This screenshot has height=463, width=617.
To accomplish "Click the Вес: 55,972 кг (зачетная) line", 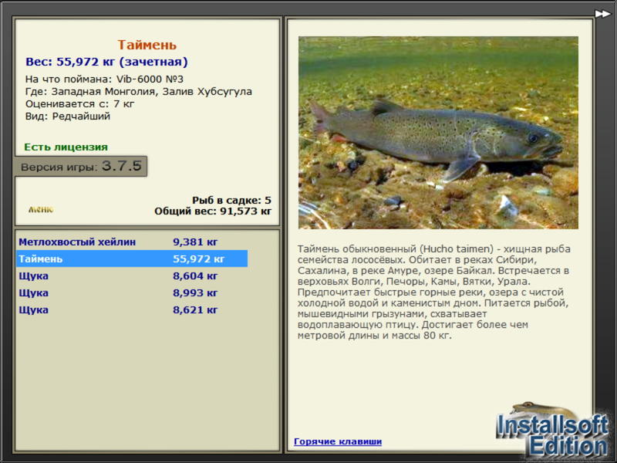I will 106,62.
